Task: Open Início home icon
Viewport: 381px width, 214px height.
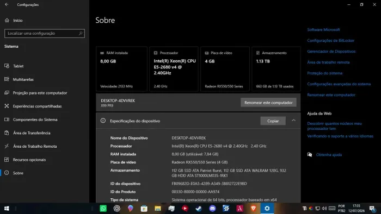Action: (x=7, y=20)
